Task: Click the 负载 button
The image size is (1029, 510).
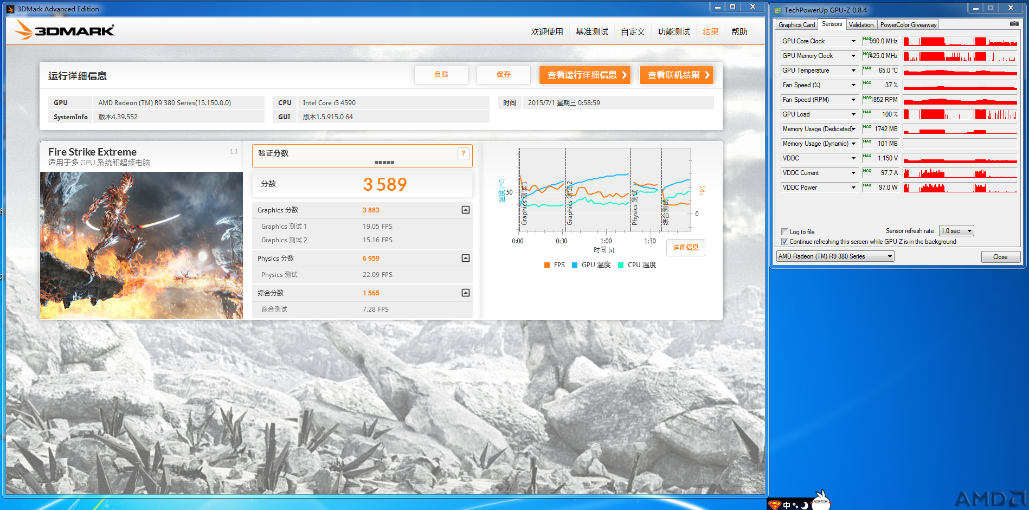Action: (x=441, y=74)
